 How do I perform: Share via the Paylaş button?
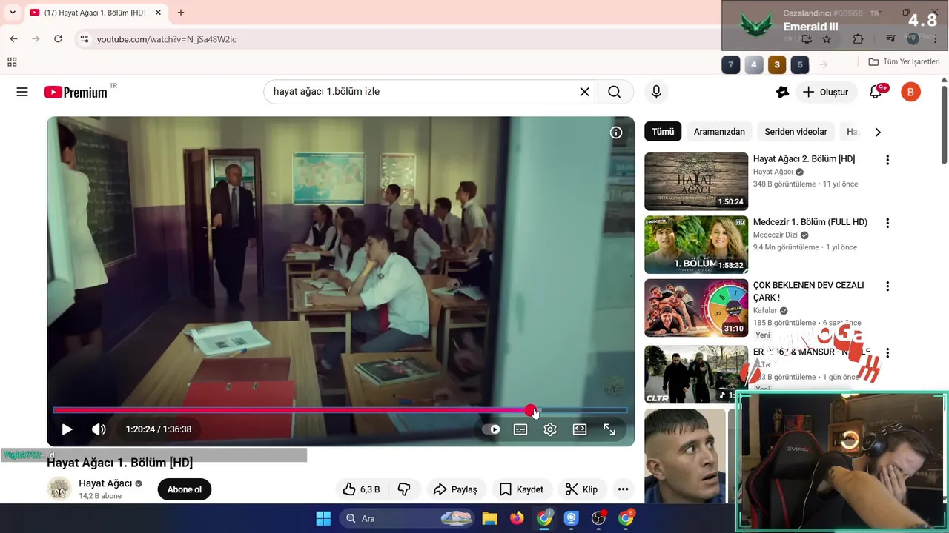(x=455, y=489)
